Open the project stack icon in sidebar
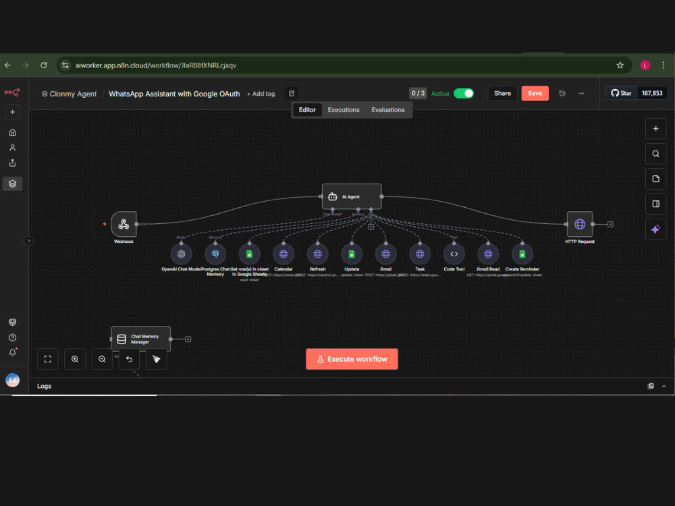The width and height of the screenshot is (675, 506). tap(12, 184)
